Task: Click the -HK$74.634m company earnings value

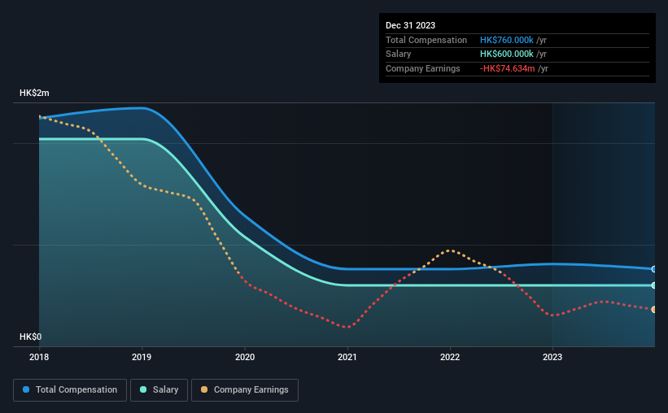Action: tap(507, 68)
